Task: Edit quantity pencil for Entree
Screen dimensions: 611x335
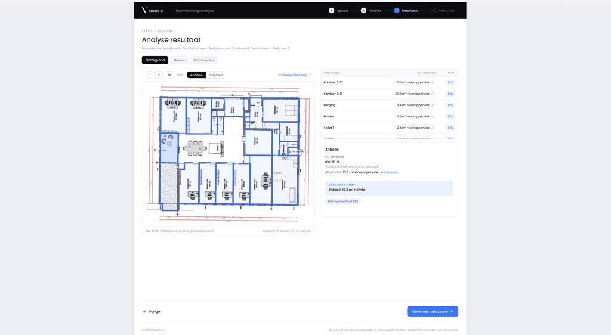Action: [x=433, y=116]
